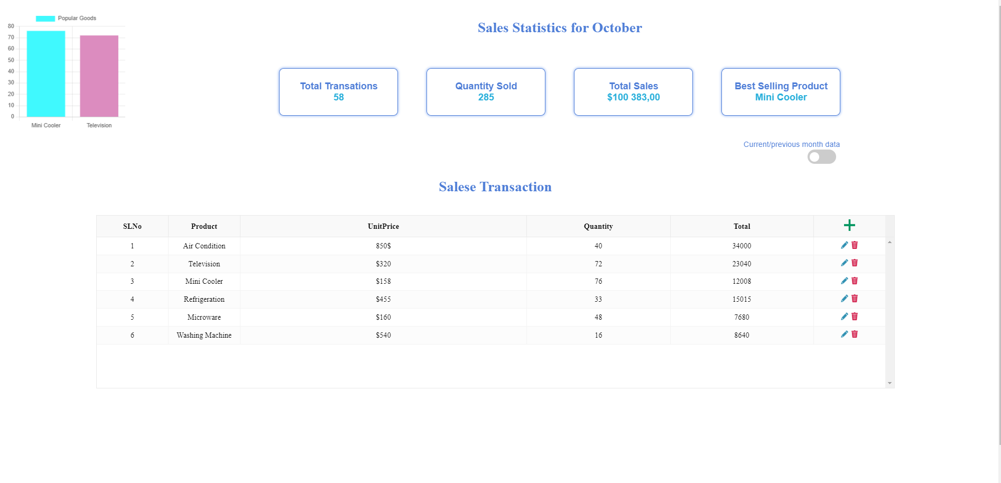The width and height of the screenshot is (1001, 483).
Task: Click the table scrollbar down arrow
Action: 889,382
